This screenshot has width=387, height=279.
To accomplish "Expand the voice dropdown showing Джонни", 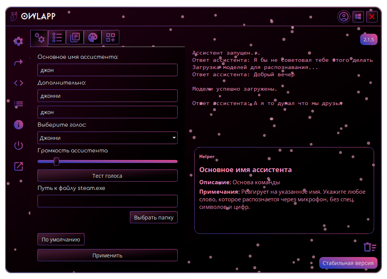I will pos(108,138).
